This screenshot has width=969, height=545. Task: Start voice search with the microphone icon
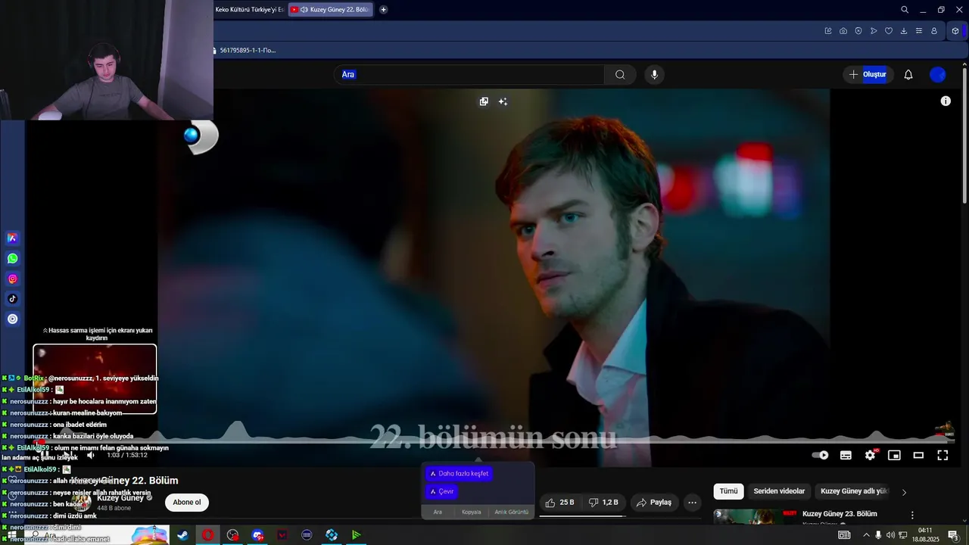(654, 74)
